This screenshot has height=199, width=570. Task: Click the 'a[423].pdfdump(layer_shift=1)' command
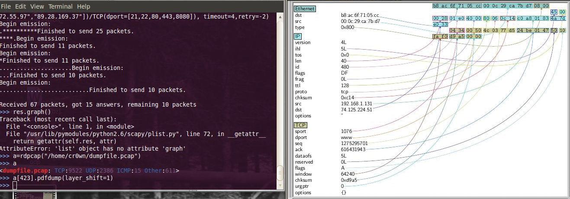(63, 178)
